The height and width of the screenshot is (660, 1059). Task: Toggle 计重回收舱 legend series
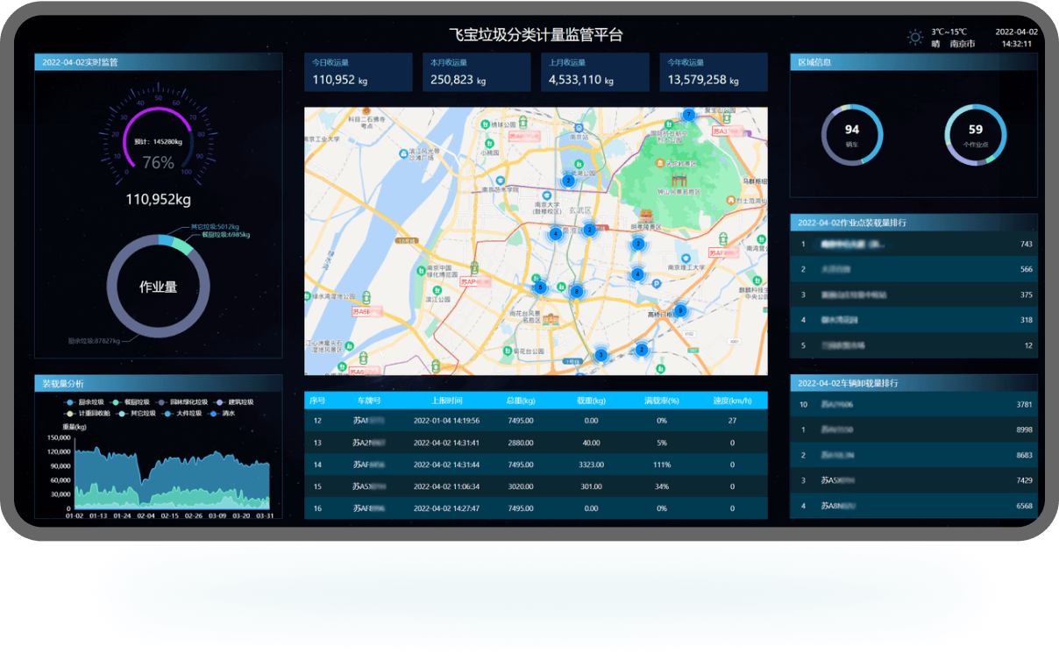[x=88, y=413]
